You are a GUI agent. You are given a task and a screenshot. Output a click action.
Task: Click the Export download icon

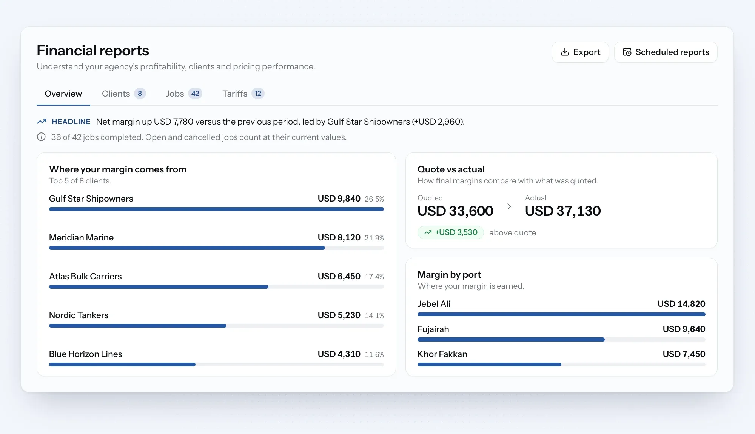pyautogui.click(x=565, y=52)
